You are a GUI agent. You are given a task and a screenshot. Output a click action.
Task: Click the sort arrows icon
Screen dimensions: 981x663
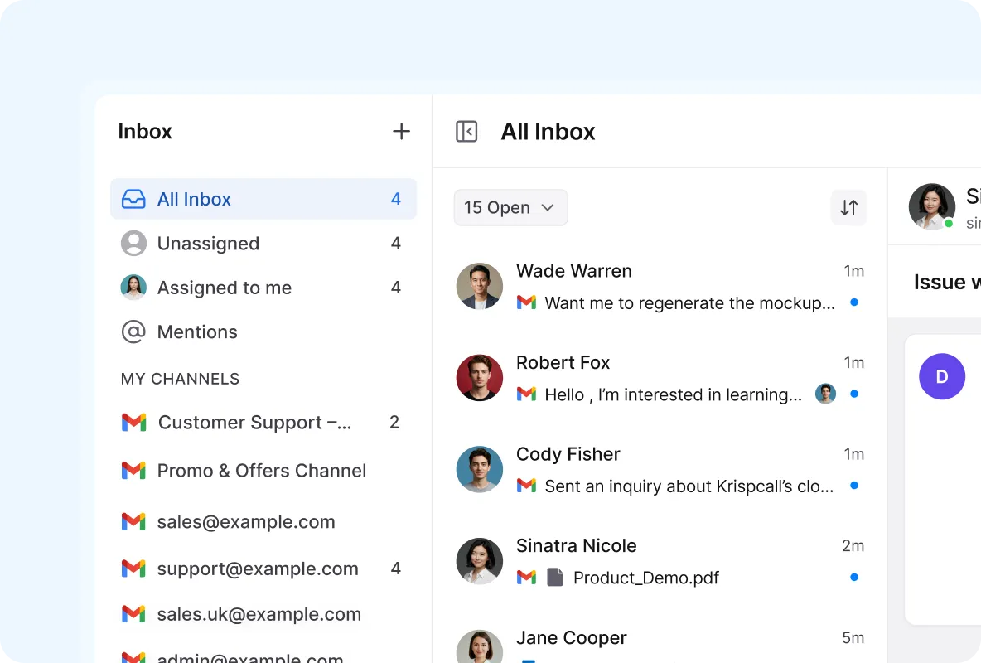click(x=848, y=207)
